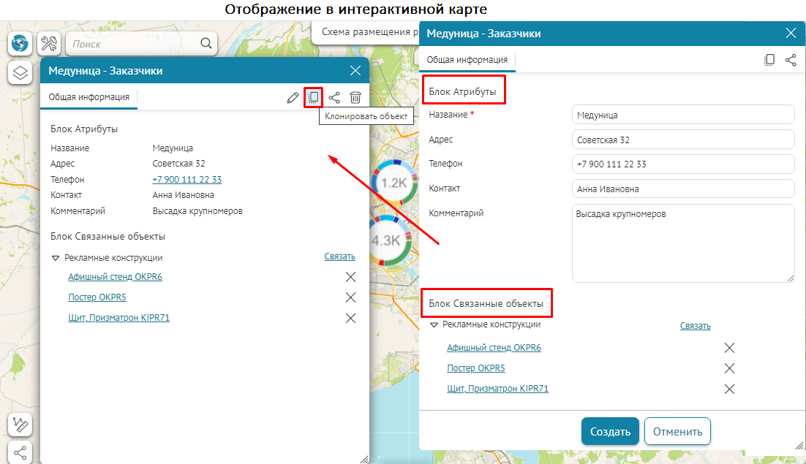Remove Щит, Призматрон KIPR71 in the view card
This screenshot has width=806, height=464.
350,318
